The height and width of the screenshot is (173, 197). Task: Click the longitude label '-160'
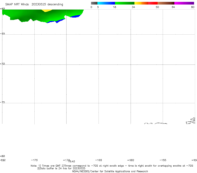tap(131, 160)
